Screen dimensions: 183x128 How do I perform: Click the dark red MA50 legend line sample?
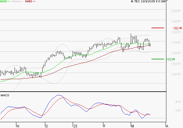pos(34,1)
